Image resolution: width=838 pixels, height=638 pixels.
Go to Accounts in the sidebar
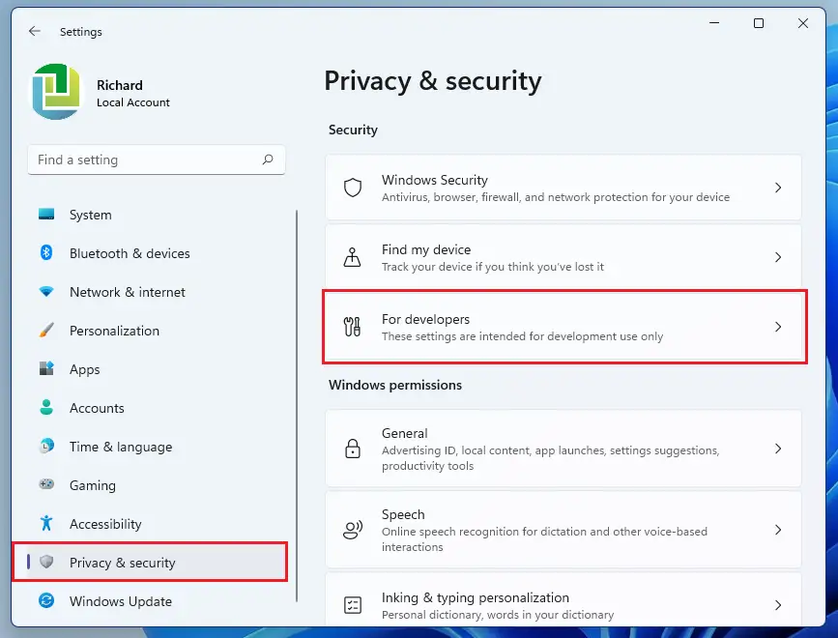pyautogui.click(x=97, y=408)
